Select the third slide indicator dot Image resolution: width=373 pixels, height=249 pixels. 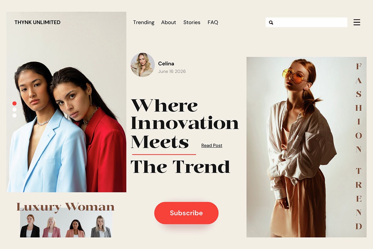coord(14,115)
